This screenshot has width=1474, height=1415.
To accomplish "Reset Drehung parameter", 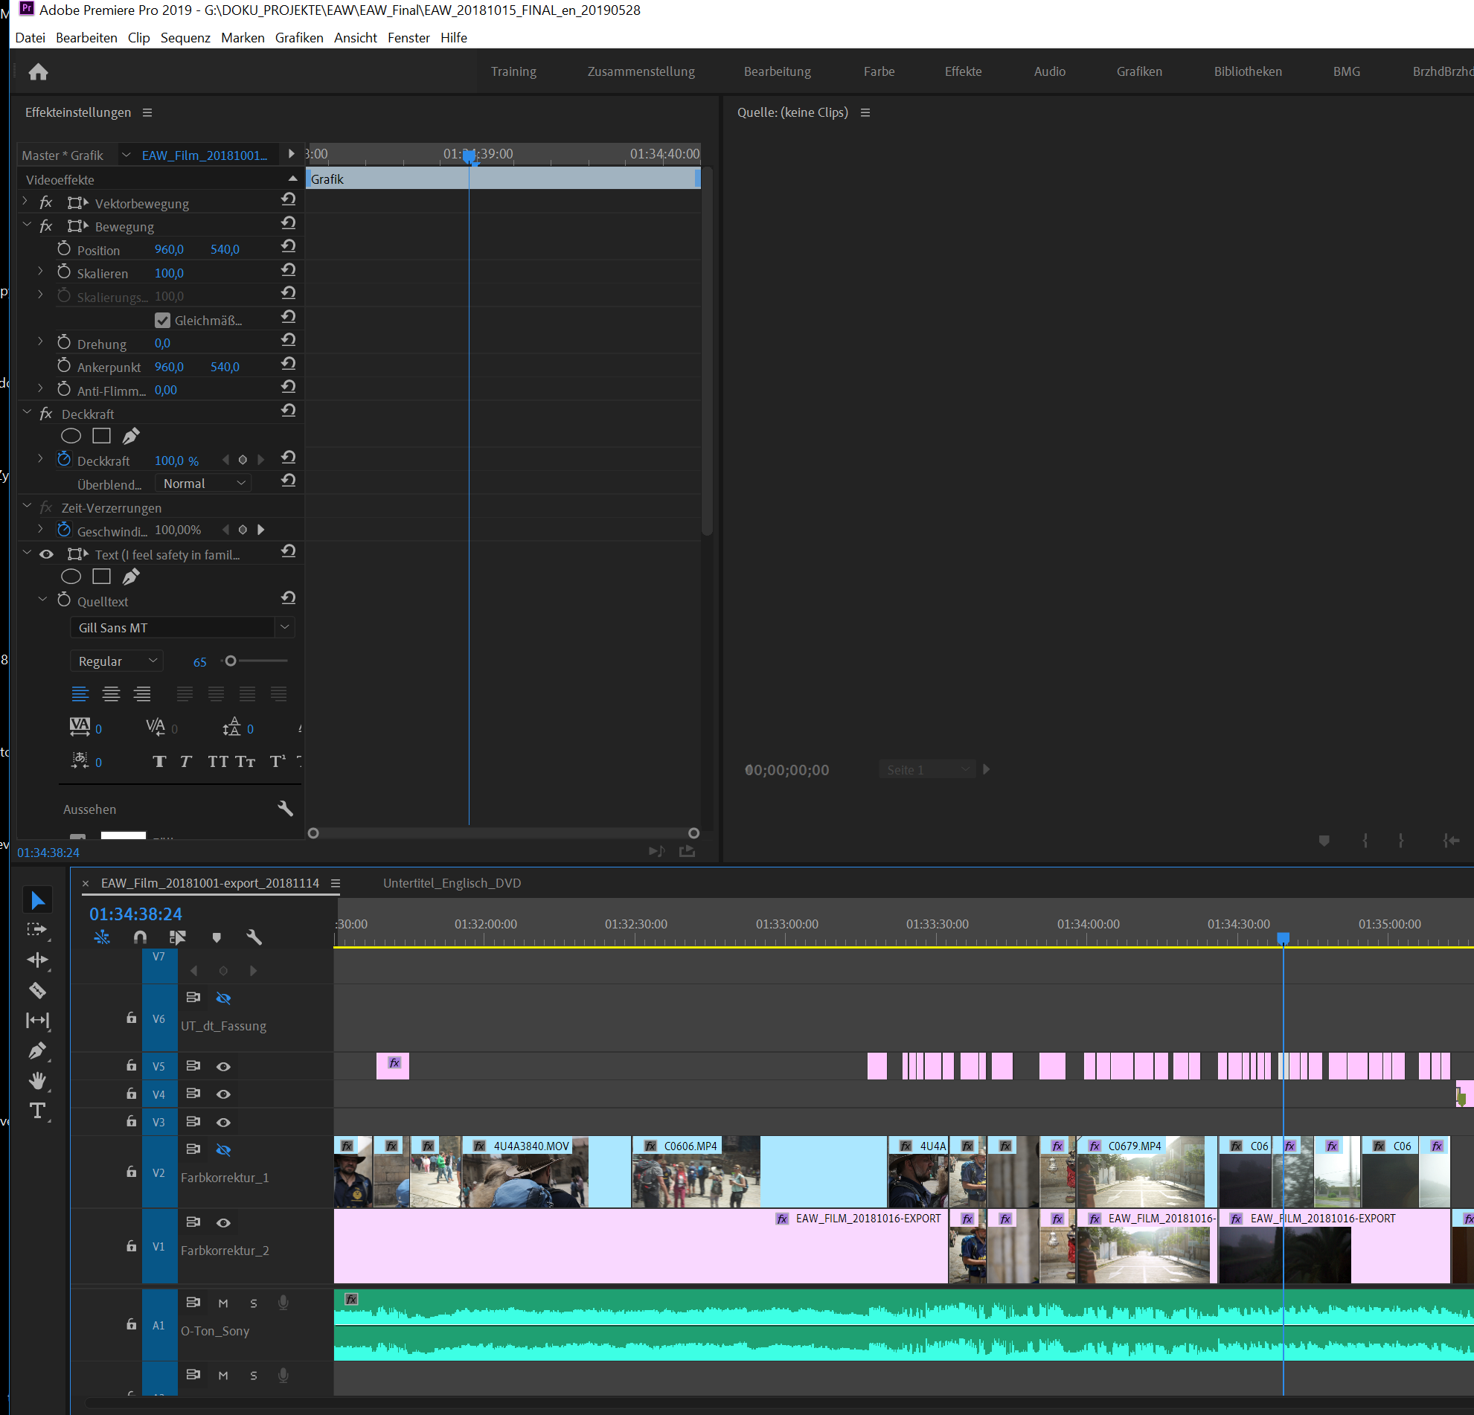I will pos(288,339).
